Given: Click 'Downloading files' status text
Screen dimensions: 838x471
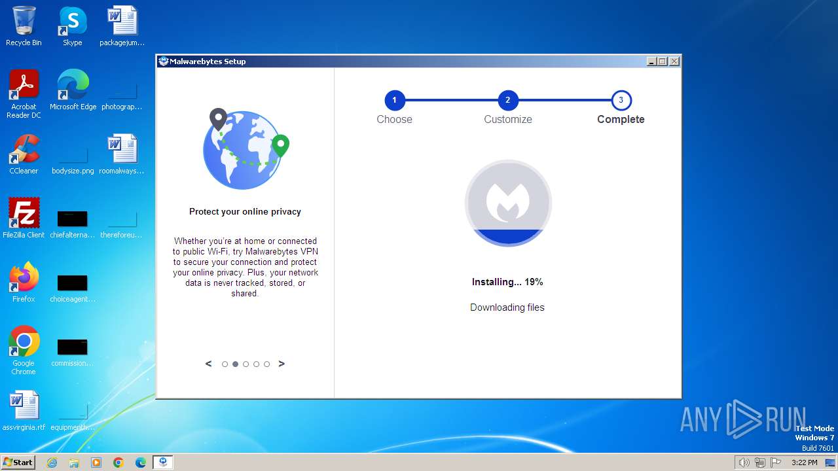Looking at the screenshot, I should point(507,307).
